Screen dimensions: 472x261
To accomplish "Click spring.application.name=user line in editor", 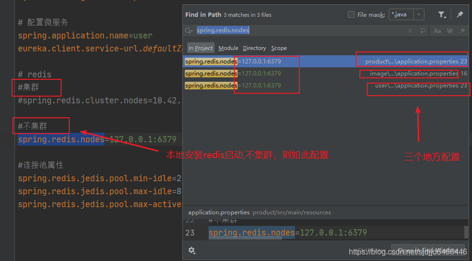I will coord(85,36).
